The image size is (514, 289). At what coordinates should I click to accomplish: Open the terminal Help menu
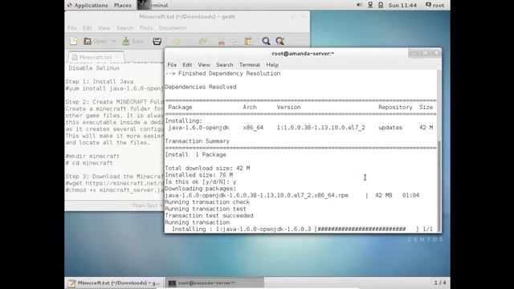click(x=272, y=65)
